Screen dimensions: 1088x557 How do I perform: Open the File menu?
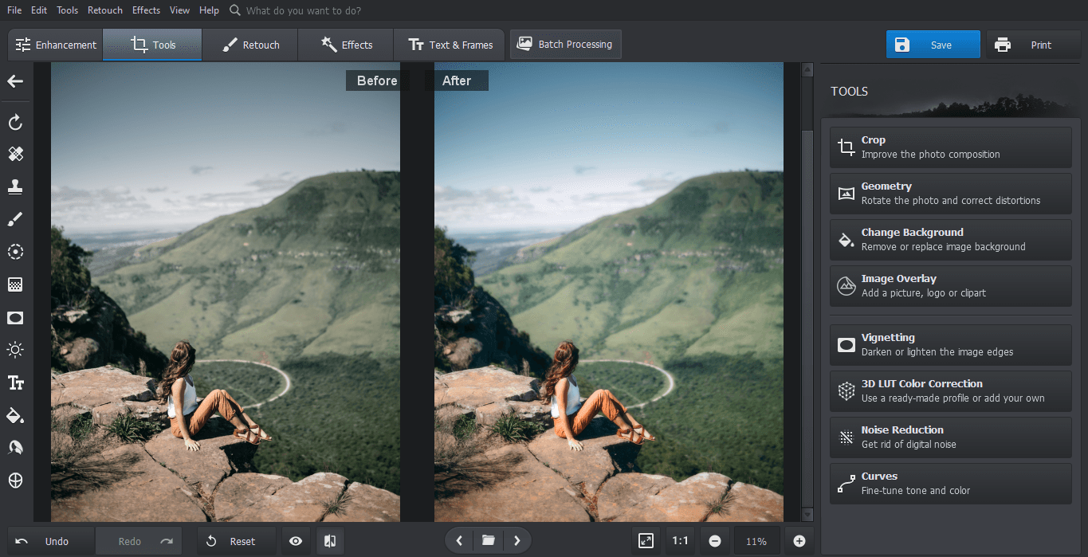click(x=14, y=10)
